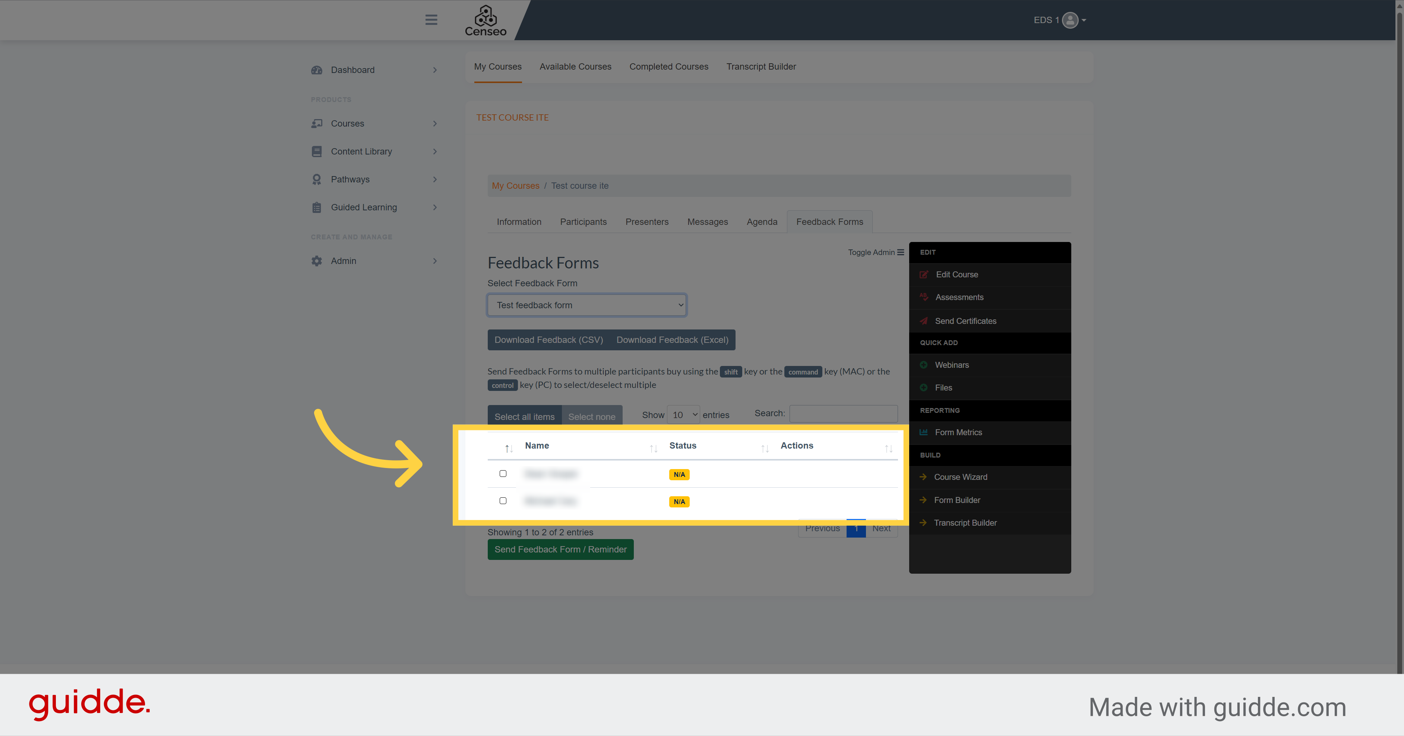Expand the Content Library chevron
The image size is (1404, 736).
pos(435,152)
